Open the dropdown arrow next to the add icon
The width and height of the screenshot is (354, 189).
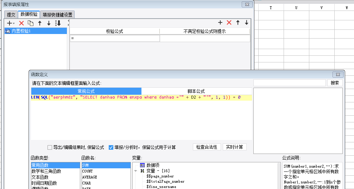pos(14,23)
